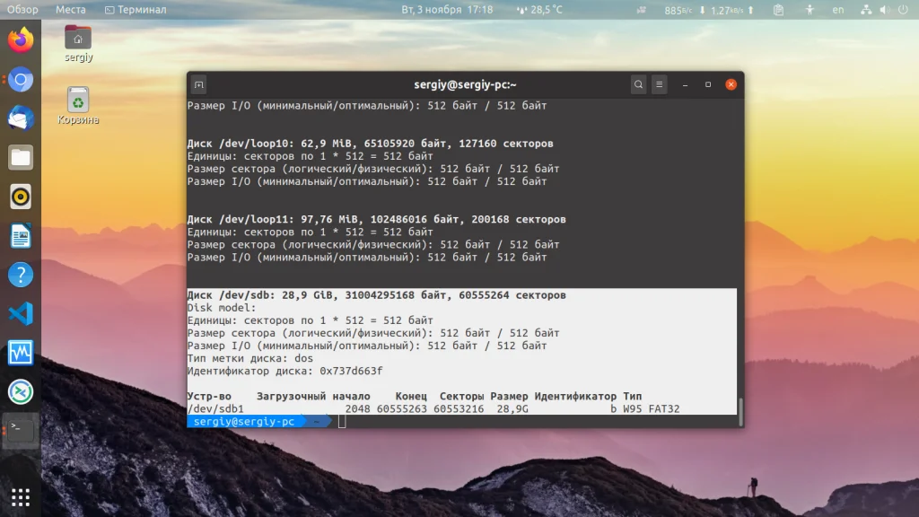Open the system monitor graph app in dock
This screenshot has width=919, height=517.
[x=21, y=352]
